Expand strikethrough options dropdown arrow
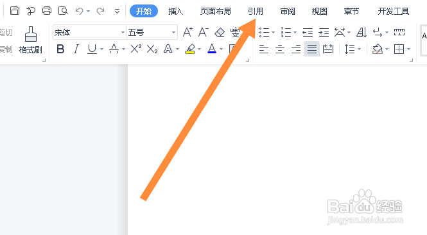 point(124,49)
